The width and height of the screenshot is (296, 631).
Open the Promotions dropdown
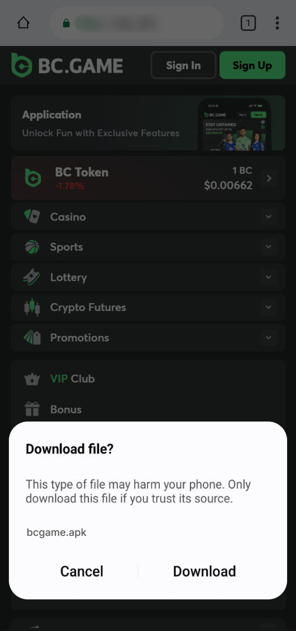268,338
